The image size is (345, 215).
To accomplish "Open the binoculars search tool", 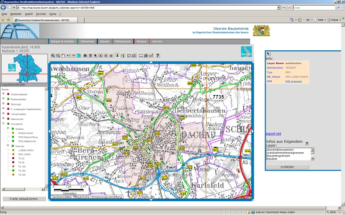I will coord(85,55).
